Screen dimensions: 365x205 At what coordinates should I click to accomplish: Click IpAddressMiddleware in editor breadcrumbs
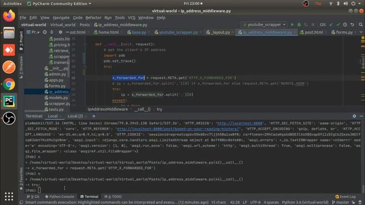(x=108, y=109)
